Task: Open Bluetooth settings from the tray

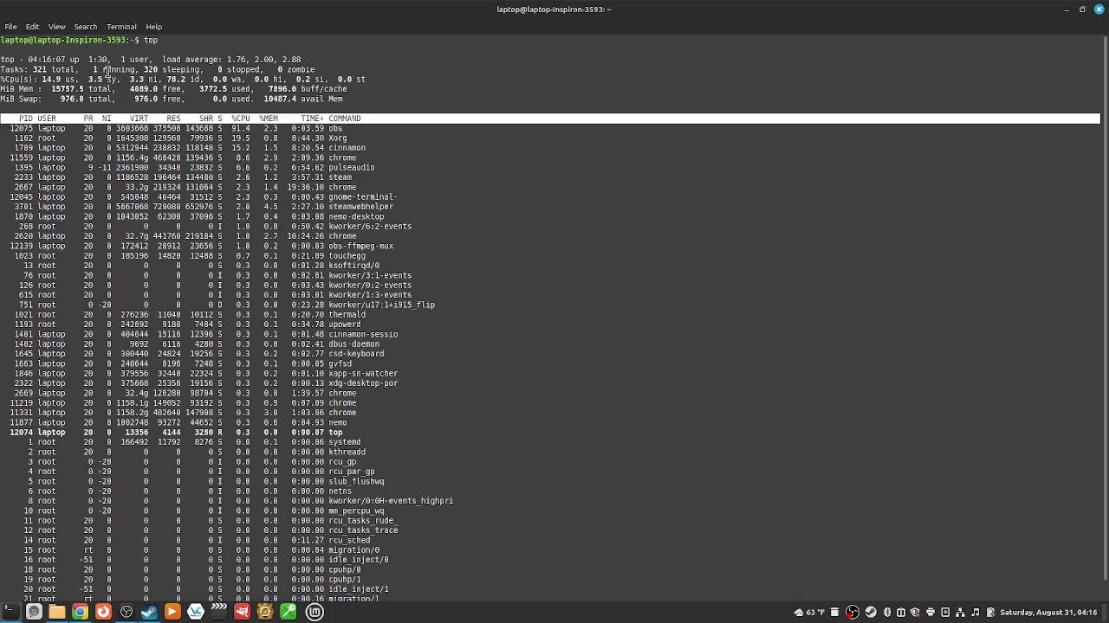Action: click(x=887, y=613)
